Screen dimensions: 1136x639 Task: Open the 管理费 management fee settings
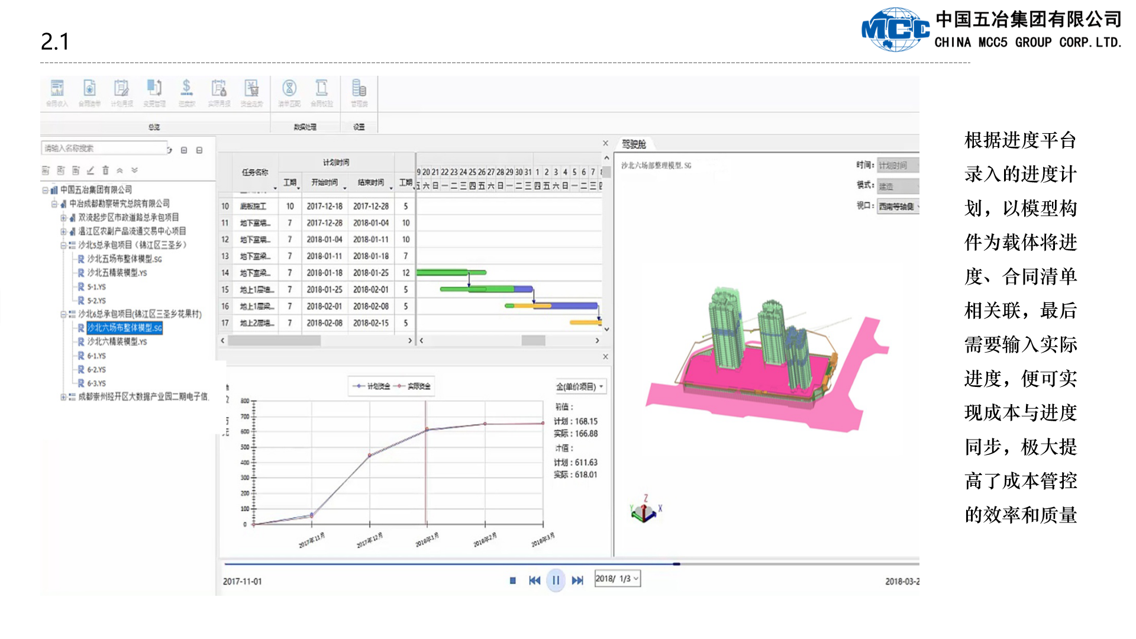point(359,93)
